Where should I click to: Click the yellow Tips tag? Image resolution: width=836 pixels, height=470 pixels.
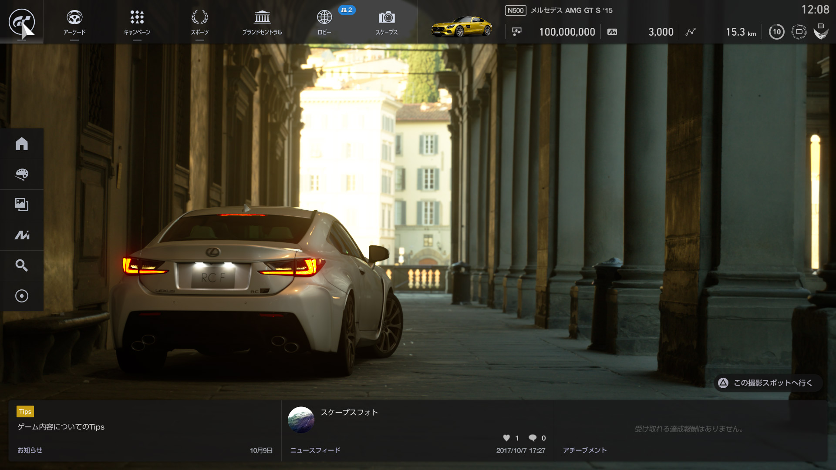pos(25,411)
